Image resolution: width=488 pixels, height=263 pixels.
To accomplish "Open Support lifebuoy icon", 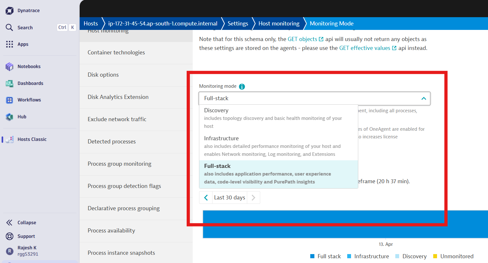I will [10, 236].
